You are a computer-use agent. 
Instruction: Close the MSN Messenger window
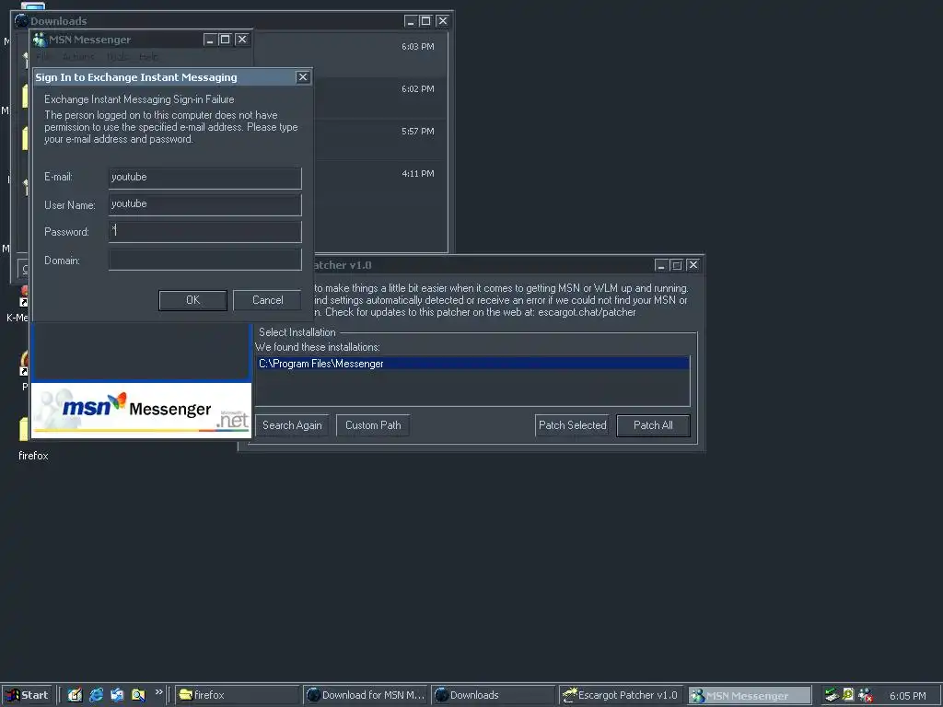(x=242, y=40)
